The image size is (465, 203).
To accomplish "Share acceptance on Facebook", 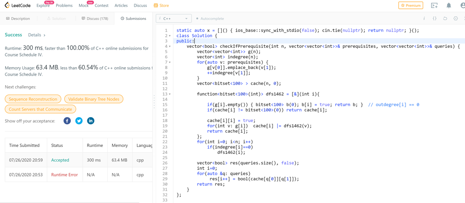I will tap(67, 121).
